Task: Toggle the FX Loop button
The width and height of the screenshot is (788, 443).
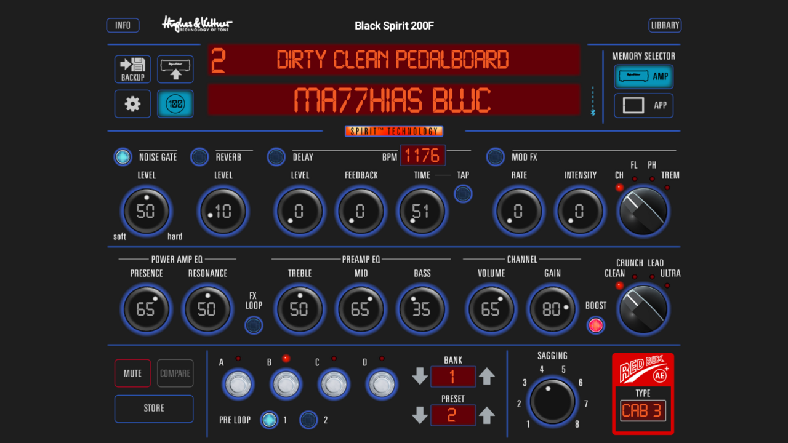Action: [254, 325]
